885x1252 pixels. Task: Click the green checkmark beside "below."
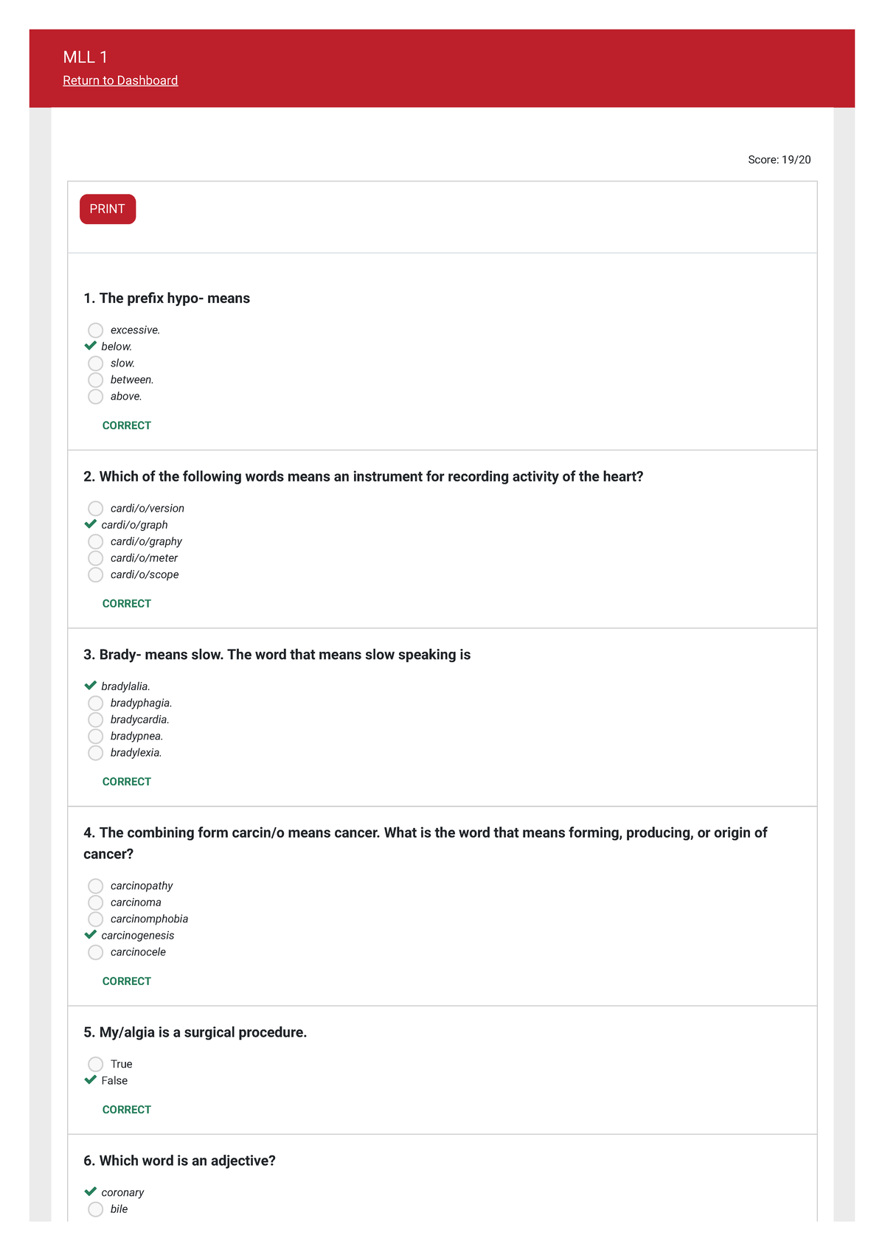tap(91, 345)
